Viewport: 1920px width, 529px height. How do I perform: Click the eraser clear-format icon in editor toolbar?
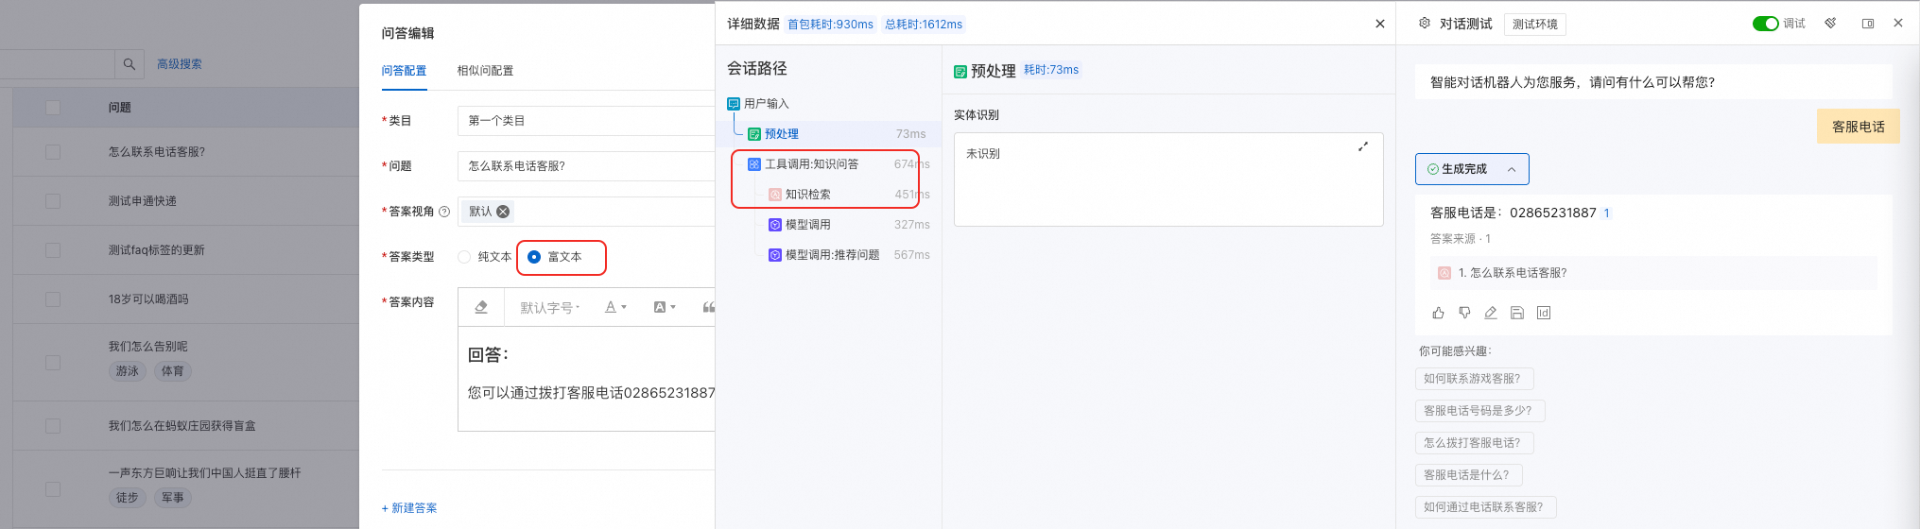(481, 307)
